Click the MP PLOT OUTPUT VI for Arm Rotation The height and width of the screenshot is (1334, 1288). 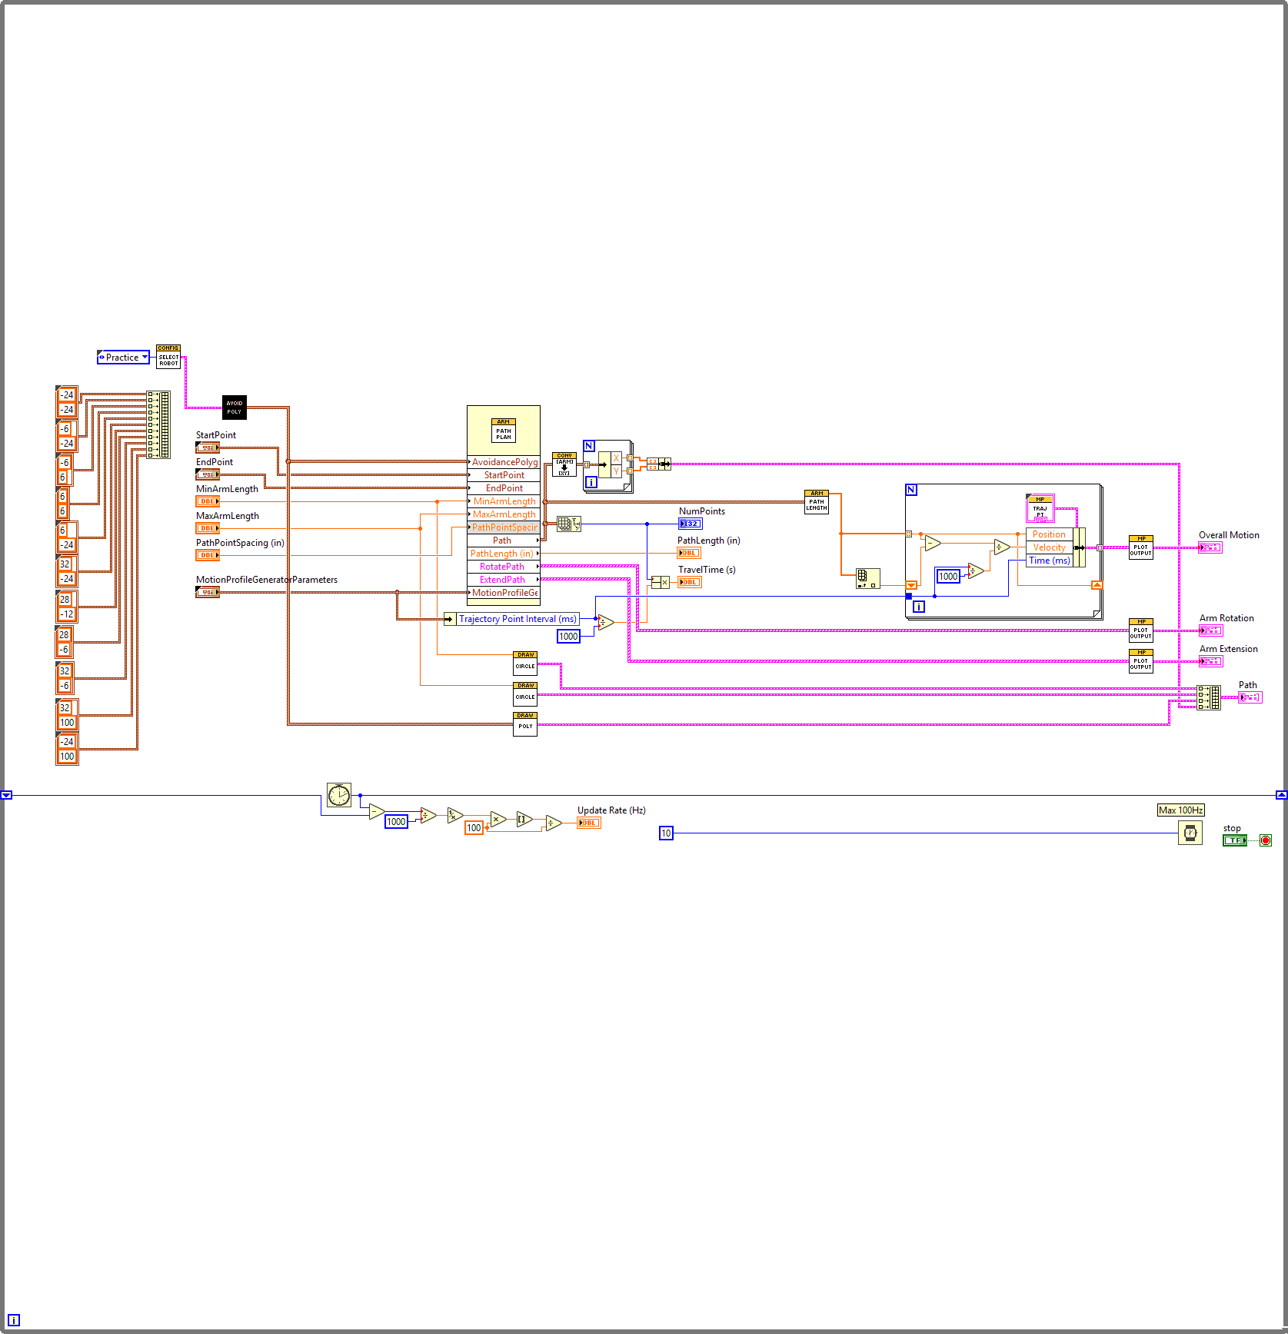coord(1140,629)
